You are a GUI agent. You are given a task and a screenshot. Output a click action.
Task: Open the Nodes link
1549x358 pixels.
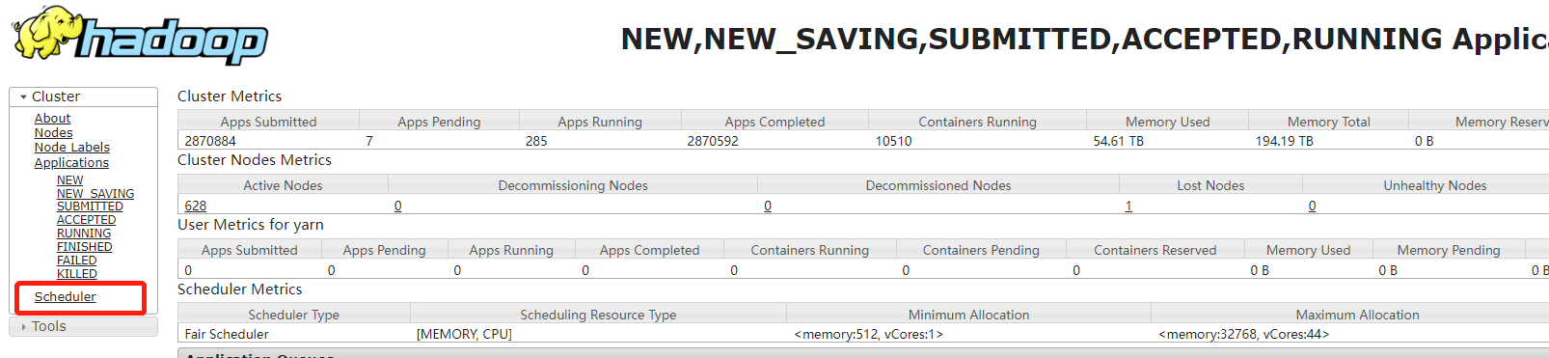pyautogui.click(x=53, y=133)
